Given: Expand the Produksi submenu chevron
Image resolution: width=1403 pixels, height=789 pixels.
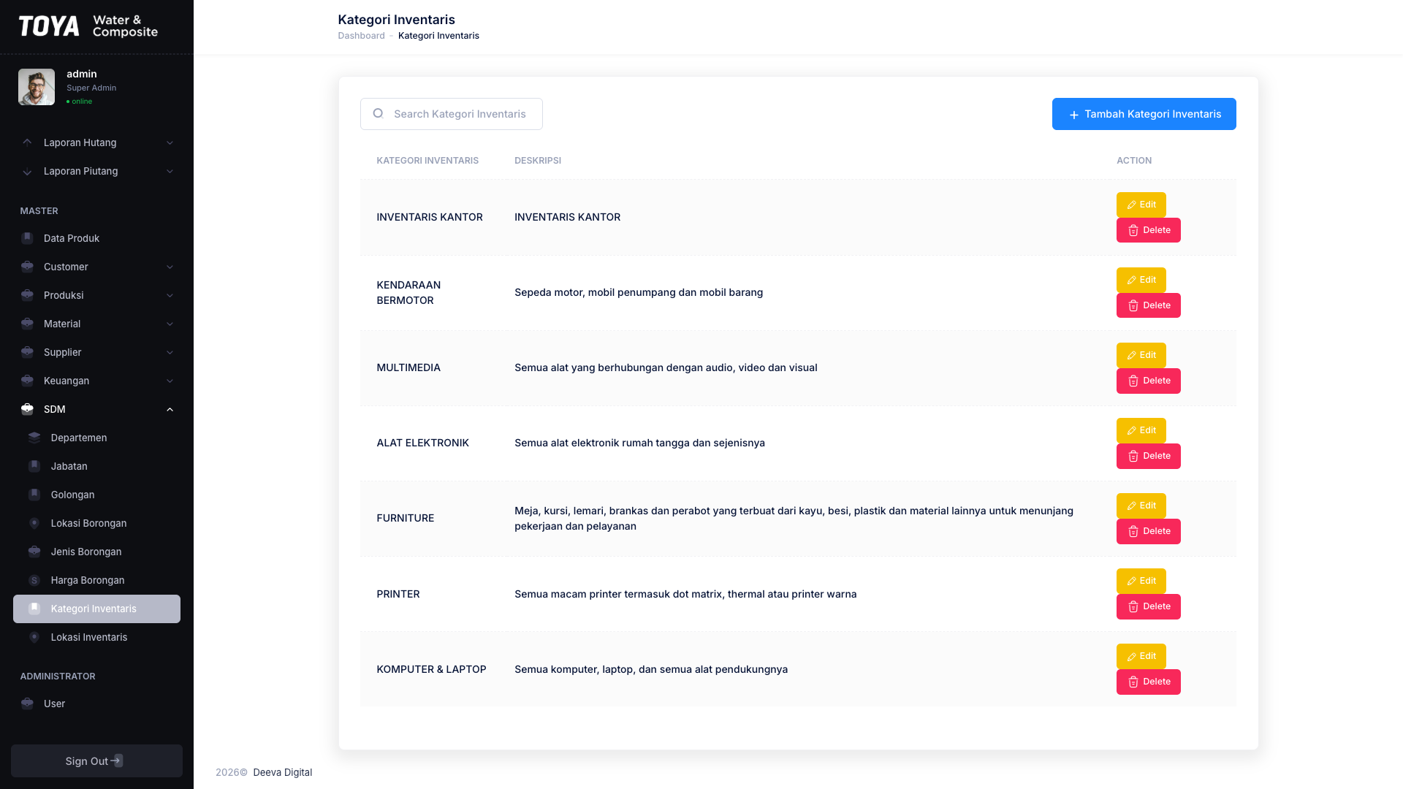Looking at the screenshot, I should (x=170, y=295).
